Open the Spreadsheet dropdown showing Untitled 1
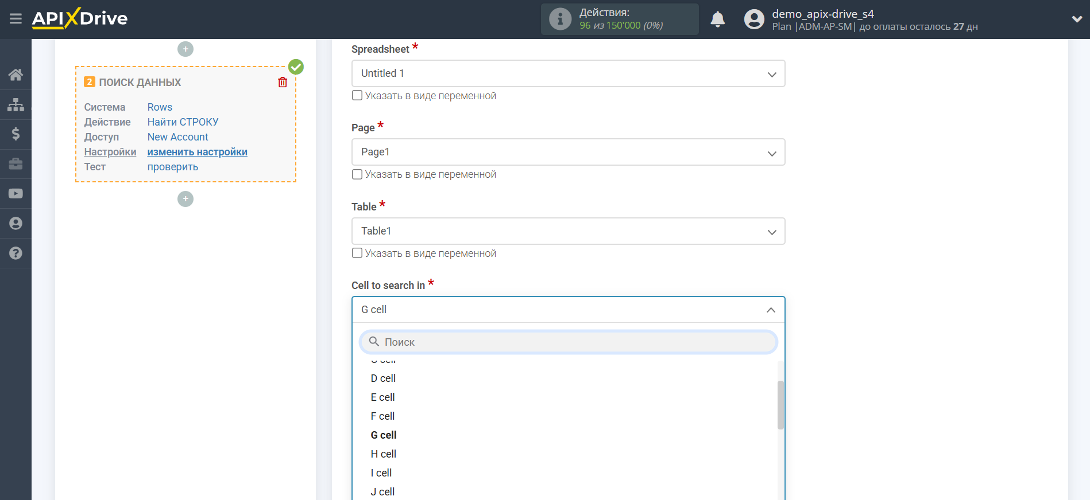Screen dimensions: 1090x500 point(567,73)
